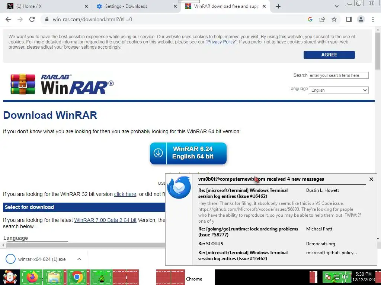This screenshot has height=285, width=381.
Task: Expand the tab search chevron
Action: (336, 6)
